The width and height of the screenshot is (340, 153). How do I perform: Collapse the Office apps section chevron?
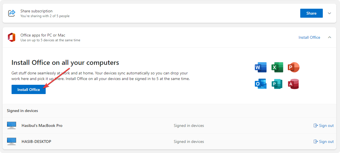click(x=330, y=37)
